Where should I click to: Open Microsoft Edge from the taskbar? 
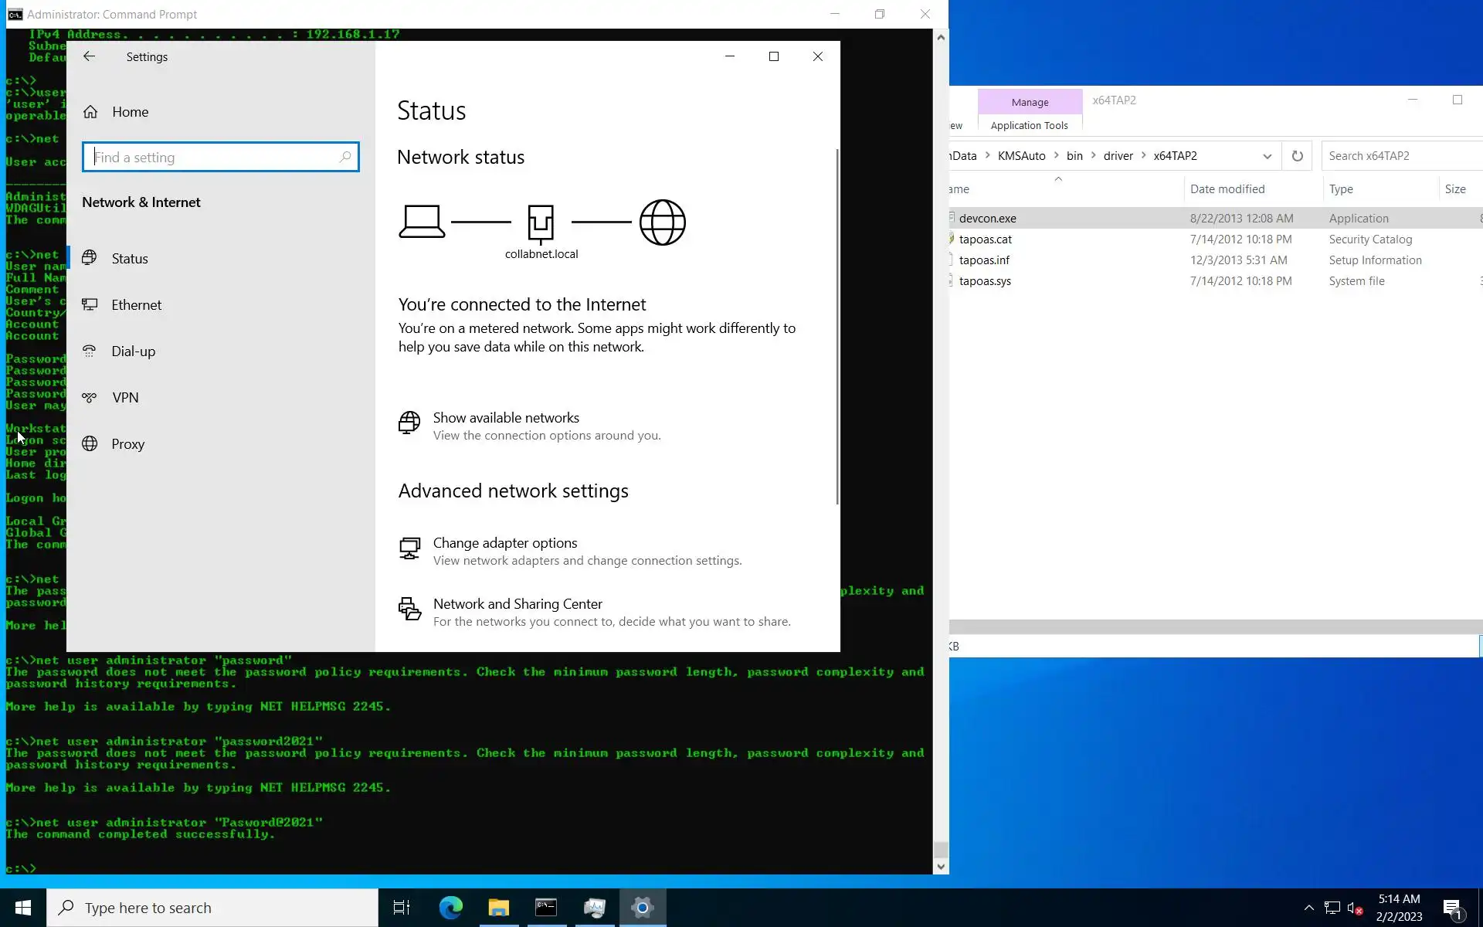(x=450, y=908)
